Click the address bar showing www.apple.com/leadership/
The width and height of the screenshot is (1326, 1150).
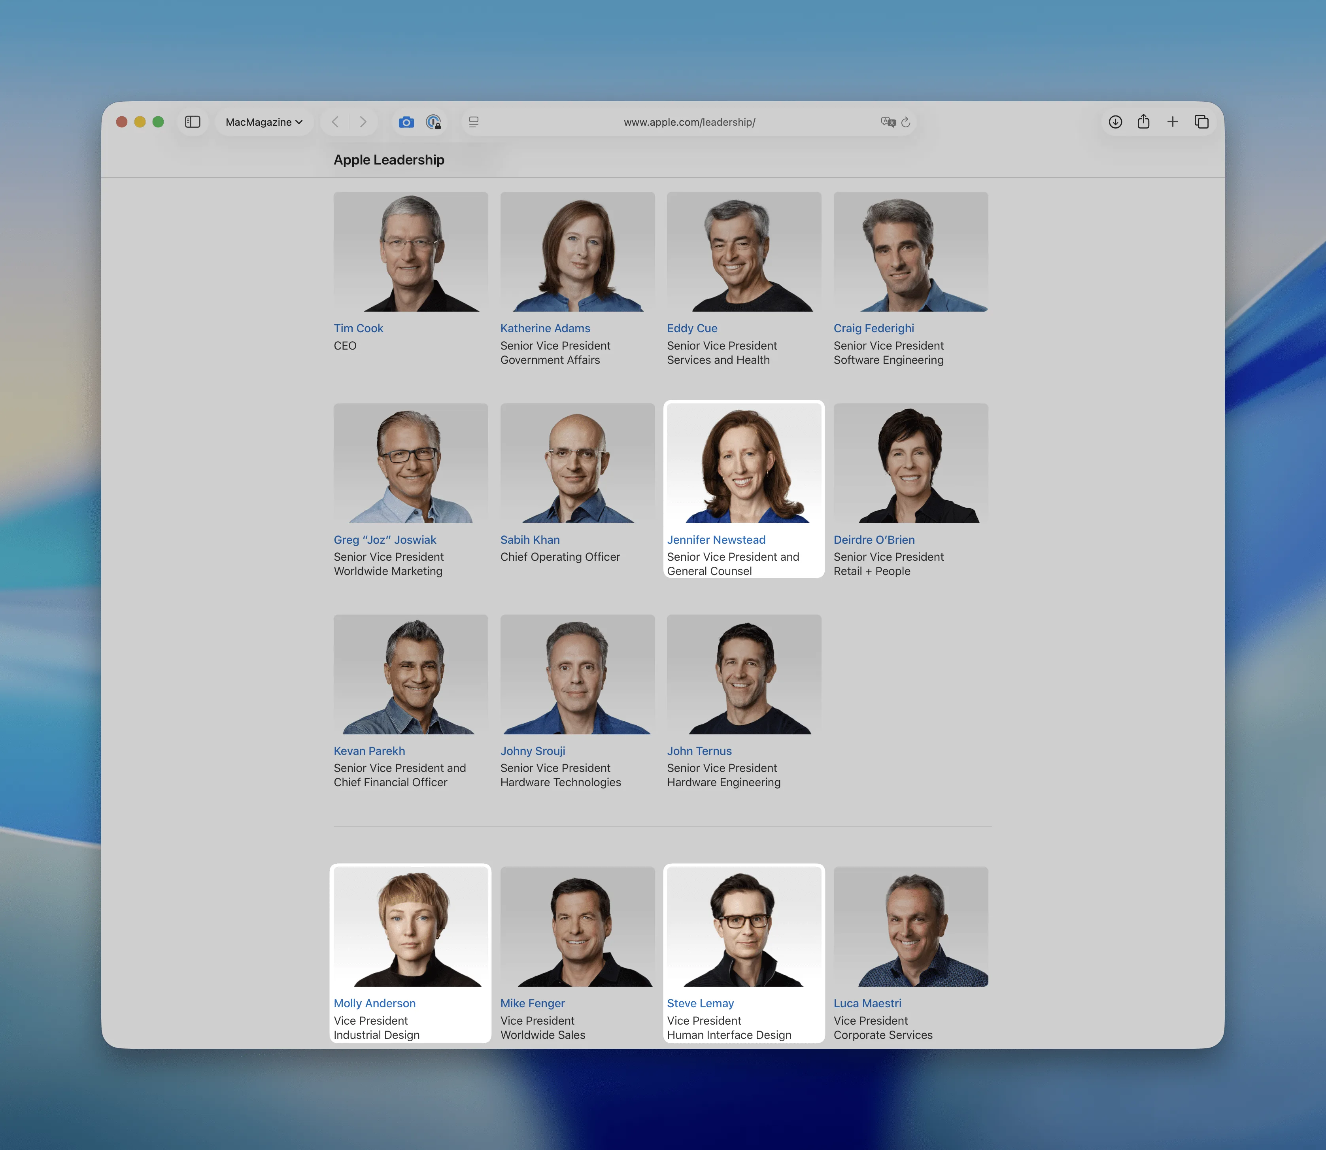pos(689,122)
